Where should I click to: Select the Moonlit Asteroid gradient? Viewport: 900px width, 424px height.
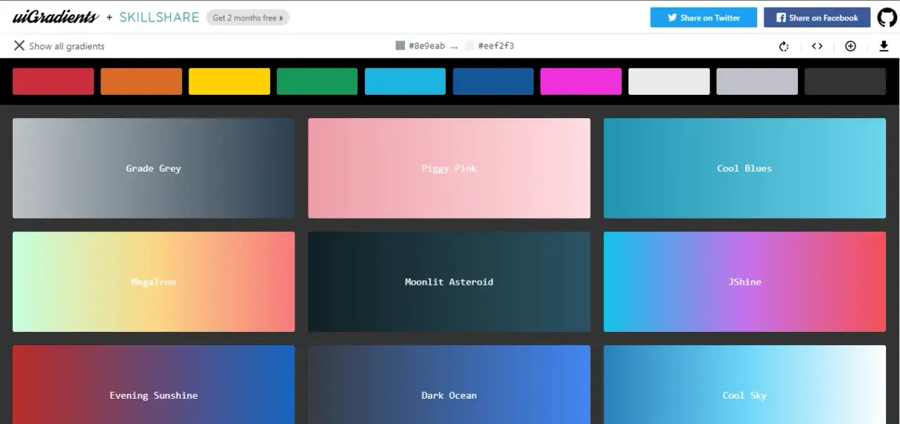[x=449, y=282]
